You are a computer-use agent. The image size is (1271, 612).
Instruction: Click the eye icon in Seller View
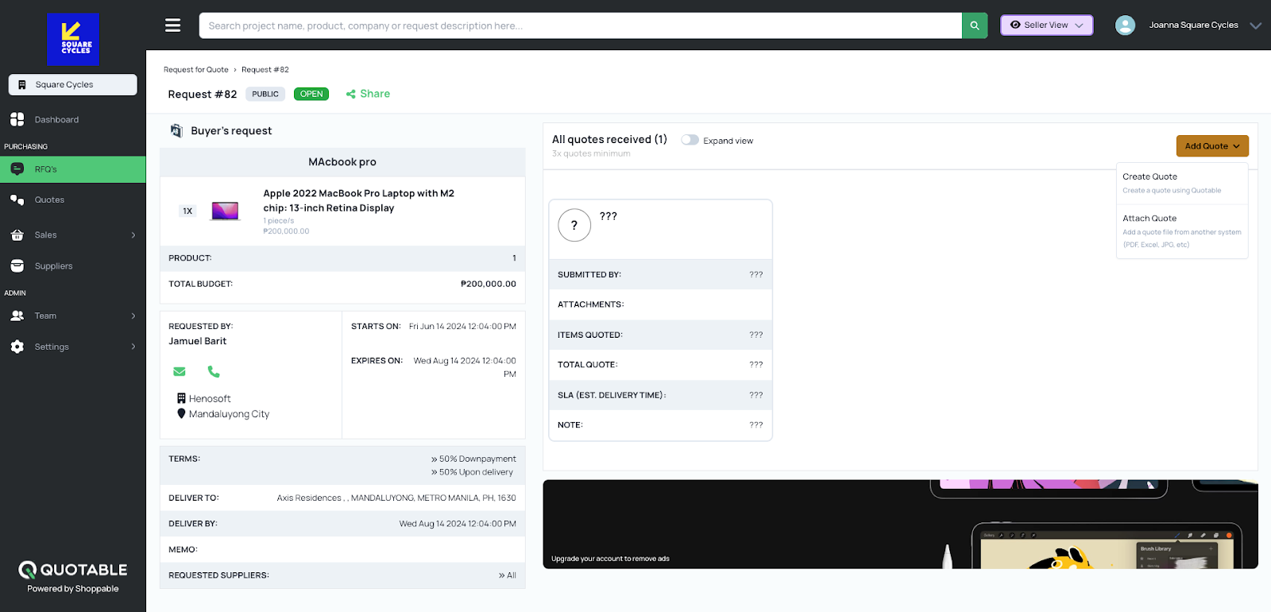[x=1015, y=25]
